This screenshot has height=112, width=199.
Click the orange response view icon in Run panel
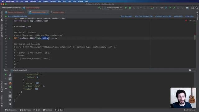[x=10, y=83]
